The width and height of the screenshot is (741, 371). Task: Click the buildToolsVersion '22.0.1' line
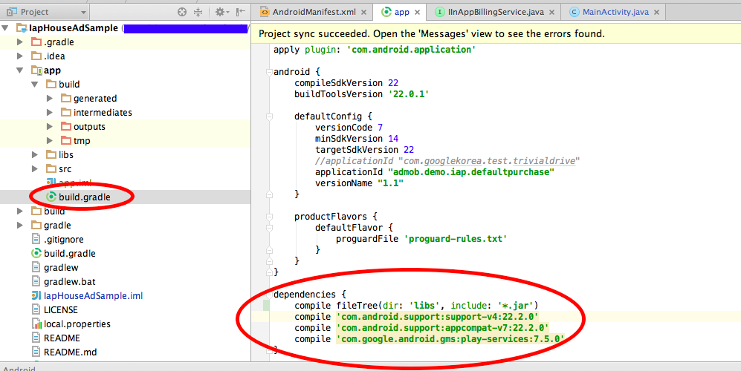[361, 94]
